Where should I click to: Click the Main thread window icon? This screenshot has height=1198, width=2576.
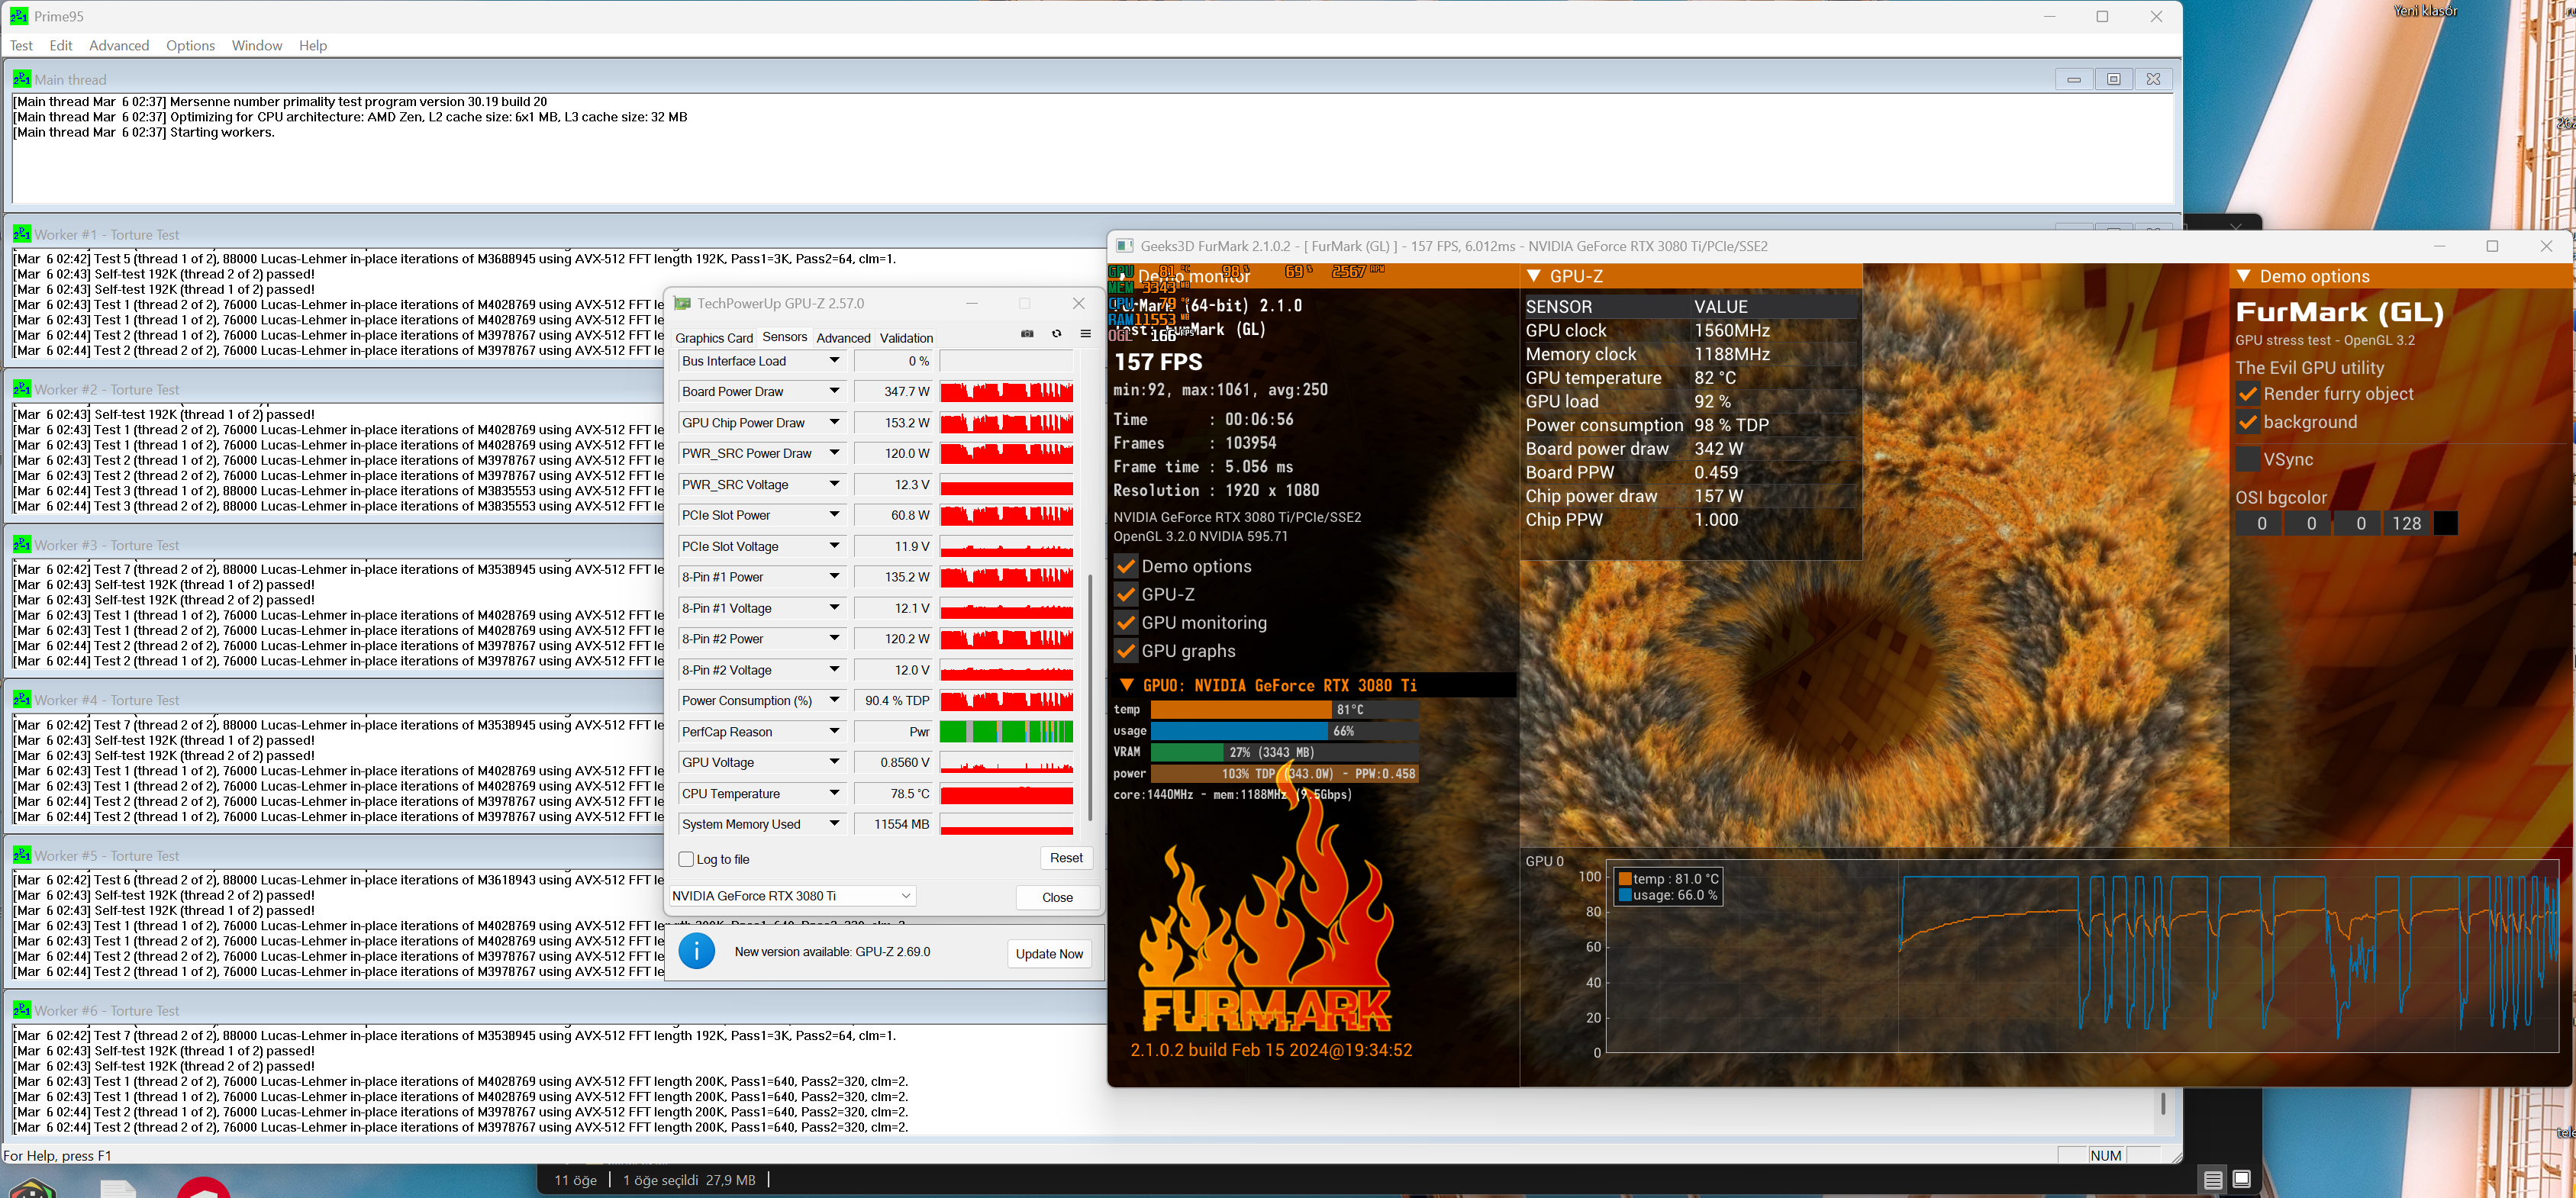point(22,79)
